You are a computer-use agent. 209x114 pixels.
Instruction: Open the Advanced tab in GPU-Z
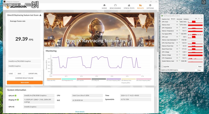point(179,19)
